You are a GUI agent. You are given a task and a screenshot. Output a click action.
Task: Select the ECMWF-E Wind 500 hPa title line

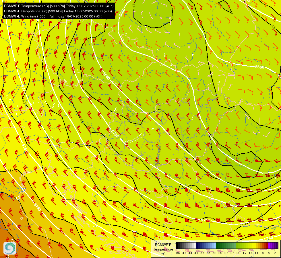[x=53, y=16]
